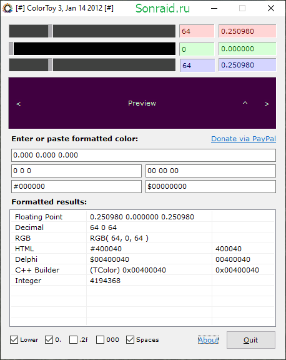The height and width of the screenshot is (360, 286).
Task: Open the Donate via PayPal link
Action: 244,139
